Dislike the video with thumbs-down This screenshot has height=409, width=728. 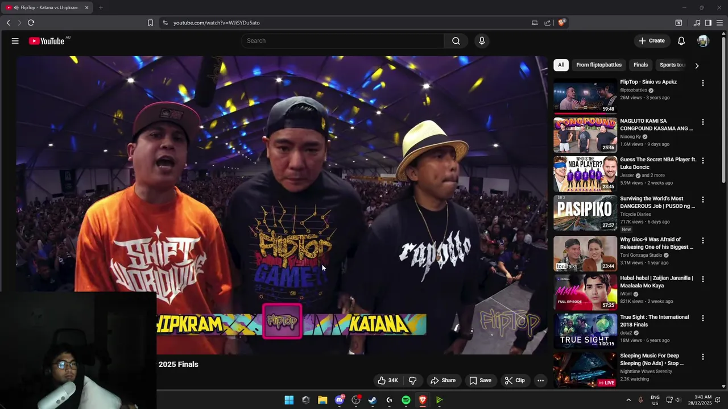(413, 381)
